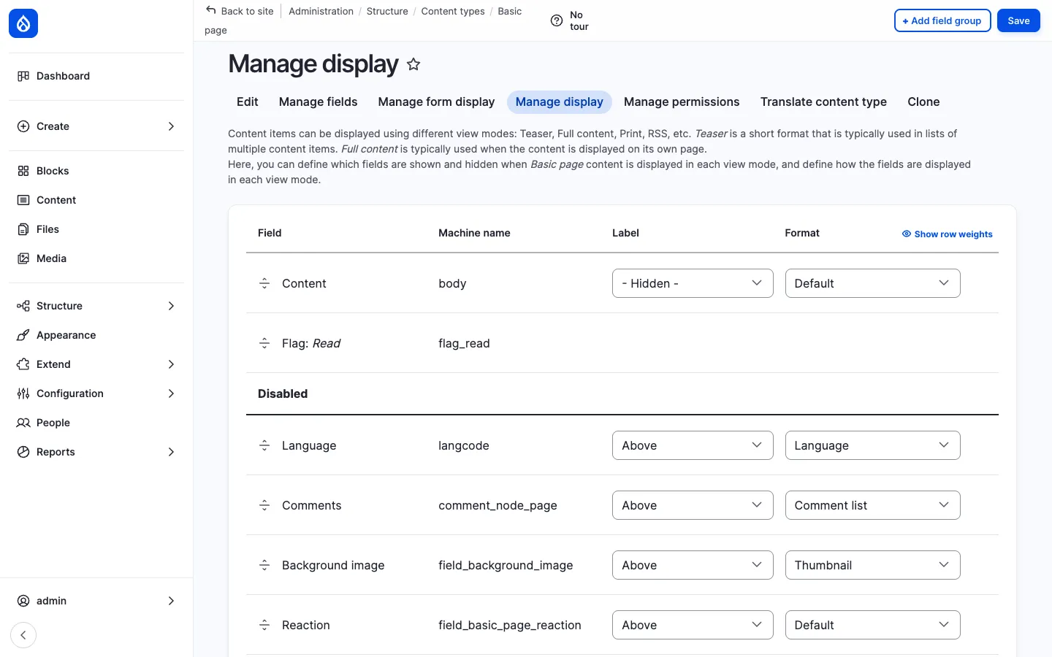
Task: Click the Media image icon
Action: click(23, 258)
